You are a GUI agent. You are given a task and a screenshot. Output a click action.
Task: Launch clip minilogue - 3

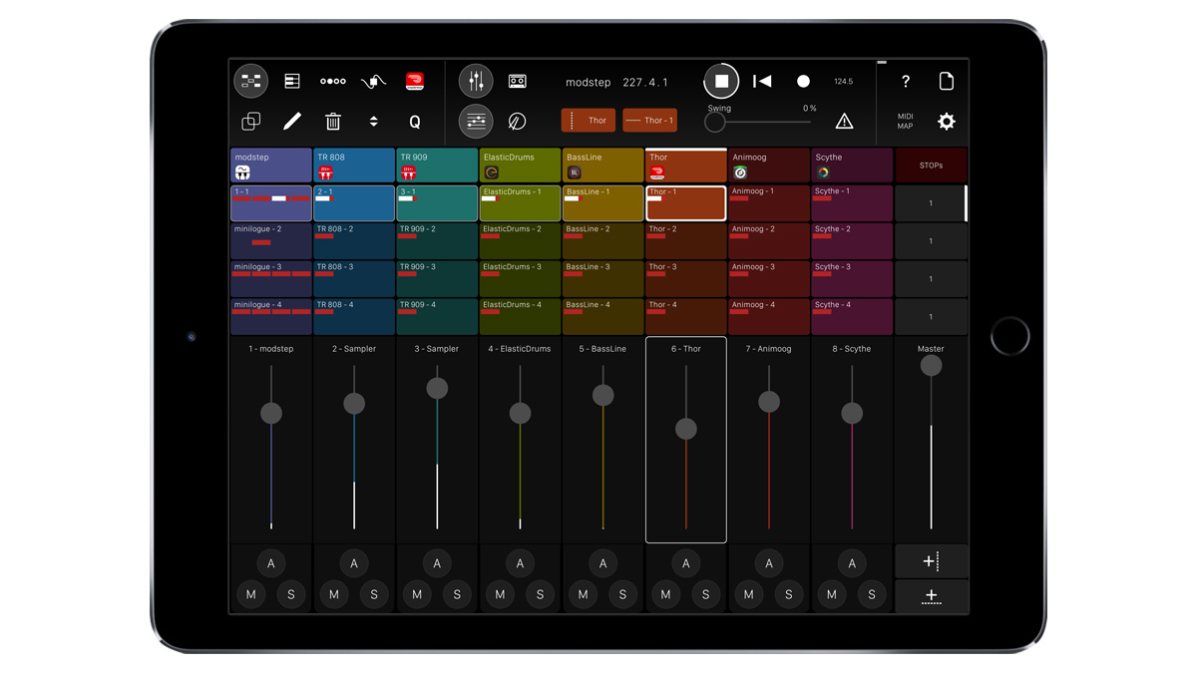[x=271, y=279]
